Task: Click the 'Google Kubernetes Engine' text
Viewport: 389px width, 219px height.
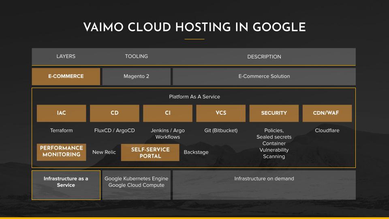Action: (137, 178)
